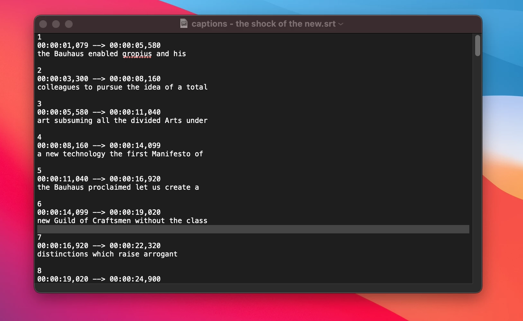Click subtitle index number 1
The image size is (523, 321).
tap(40, 37)
